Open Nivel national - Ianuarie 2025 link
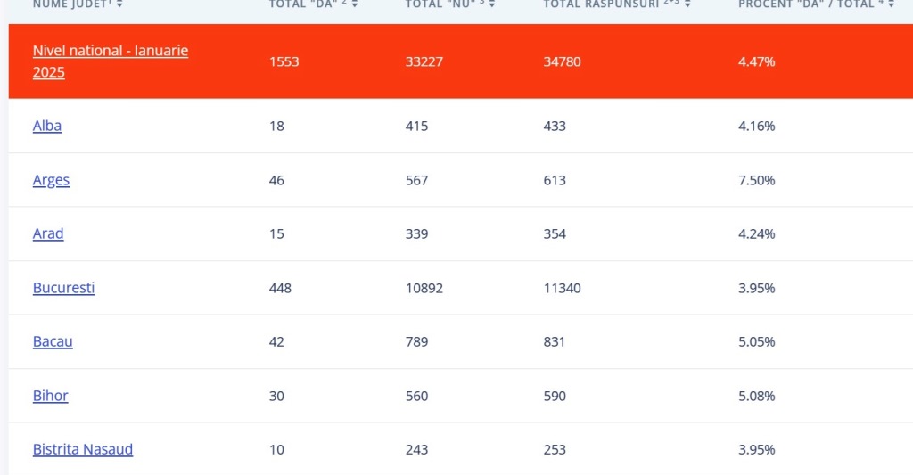The width and height of the screenshot is (913, 475). click(x=111, y=61)
